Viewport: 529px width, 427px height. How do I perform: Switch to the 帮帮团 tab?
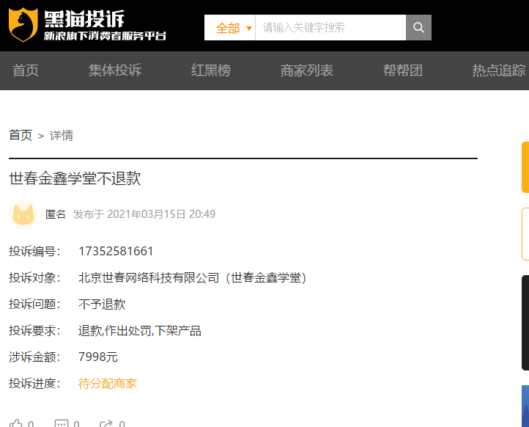[x=403, y=70]
